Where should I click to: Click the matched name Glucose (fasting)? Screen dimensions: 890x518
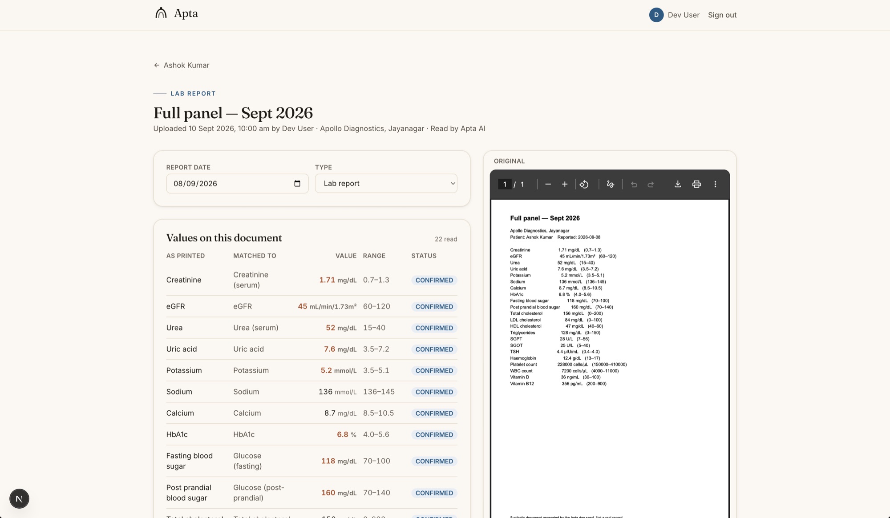point(247,461)
